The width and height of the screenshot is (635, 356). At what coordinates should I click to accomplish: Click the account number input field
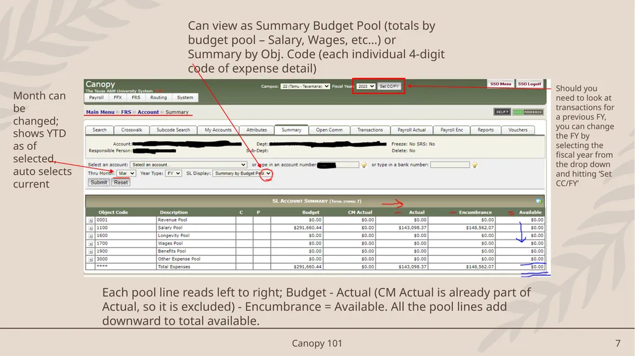click(x=338, y=165)
